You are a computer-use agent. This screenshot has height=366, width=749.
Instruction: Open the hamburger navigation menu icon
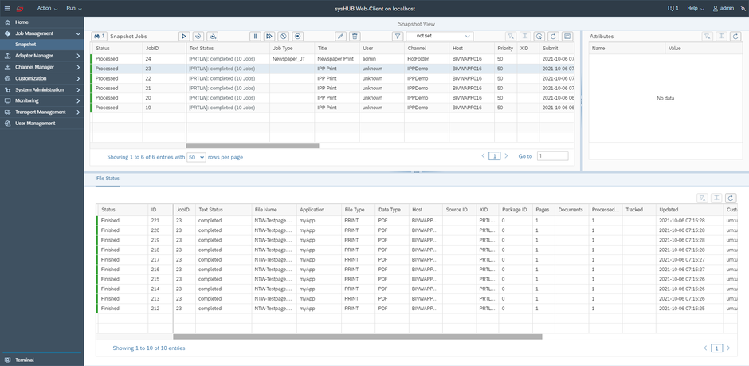pyautogui.click(x=7, y=8)
